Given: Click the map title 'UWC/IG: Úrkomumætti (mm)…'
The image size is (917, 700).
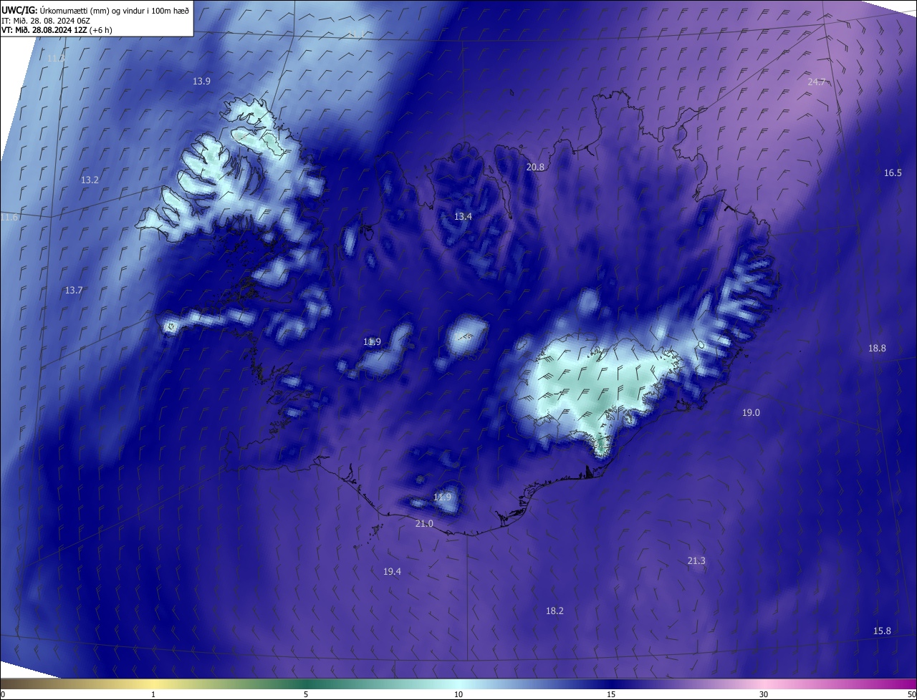Looking at the screenshot, I should (x=95, y=10).
